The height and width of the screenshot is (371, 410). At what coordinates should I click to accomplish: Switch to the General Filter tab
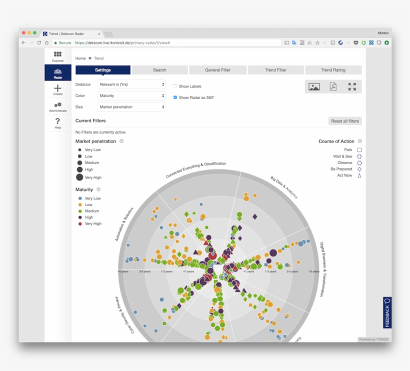(217, 70)
